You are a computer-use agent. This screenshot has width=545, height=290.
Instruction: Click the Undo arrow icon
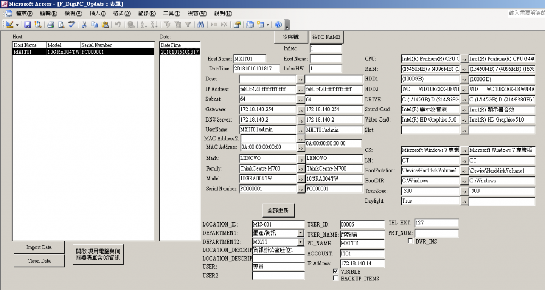(x=118, y=25)
